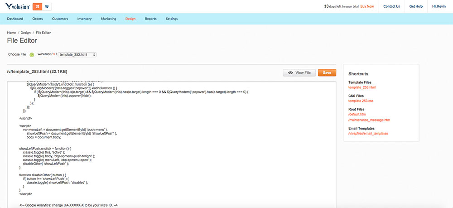This screenshot has height=208, width=453.
Task: Open the Design menu
Action: click(130, 19)
